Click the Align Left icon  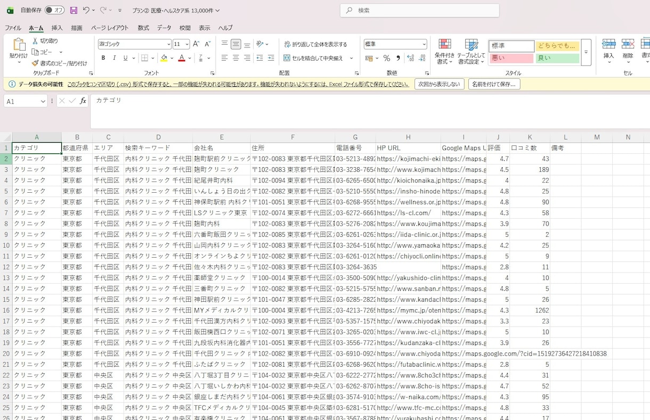click(224, 58)
